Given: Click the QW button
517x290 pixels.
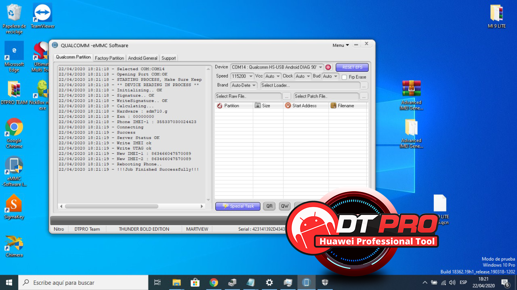Looking at the screenshot, I should (285, 206).
